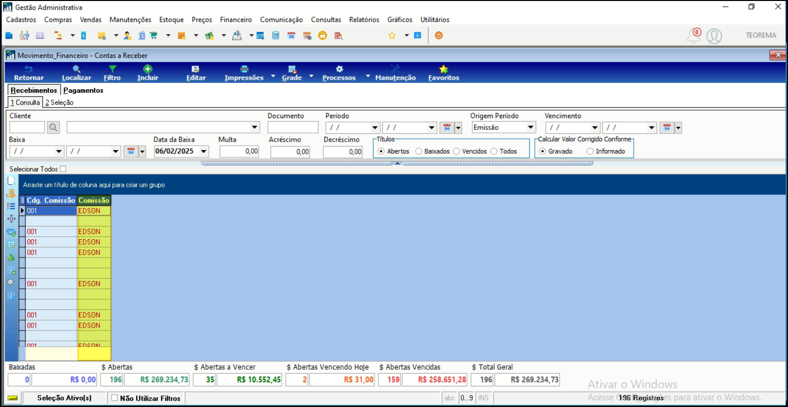Click the yellow status bar icon
Image resolution: width=788 pixels, height=407 pixels.
[13, 398]
